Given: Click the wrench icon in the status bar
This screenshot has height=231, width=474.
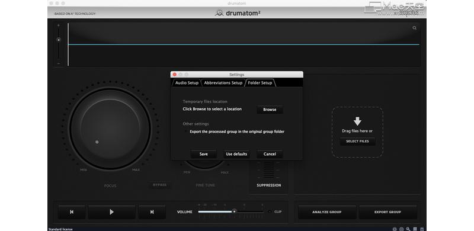Looking at the screenshot, I should point(408,229).
